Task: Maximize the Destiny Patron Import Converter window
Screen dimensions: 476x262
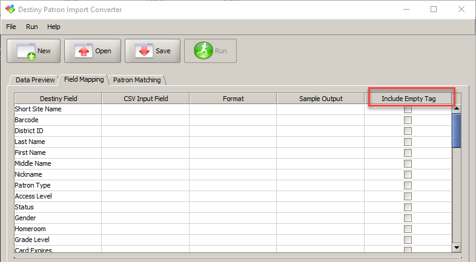Action: point(434,10)
